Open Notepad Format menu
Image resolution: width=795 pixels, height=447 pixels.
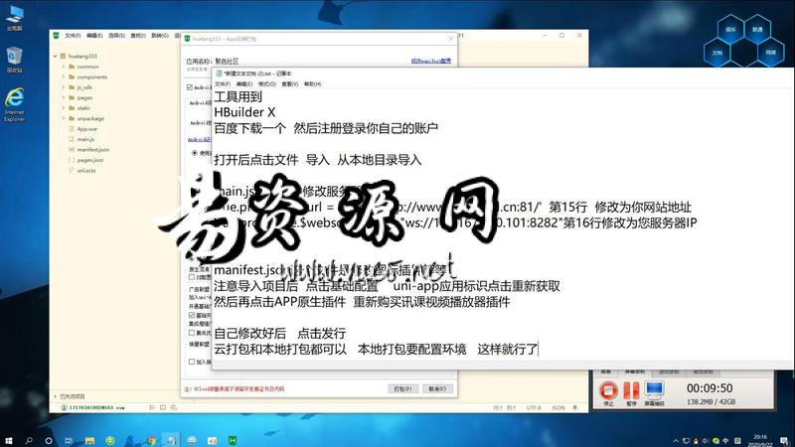click(266, 84)
